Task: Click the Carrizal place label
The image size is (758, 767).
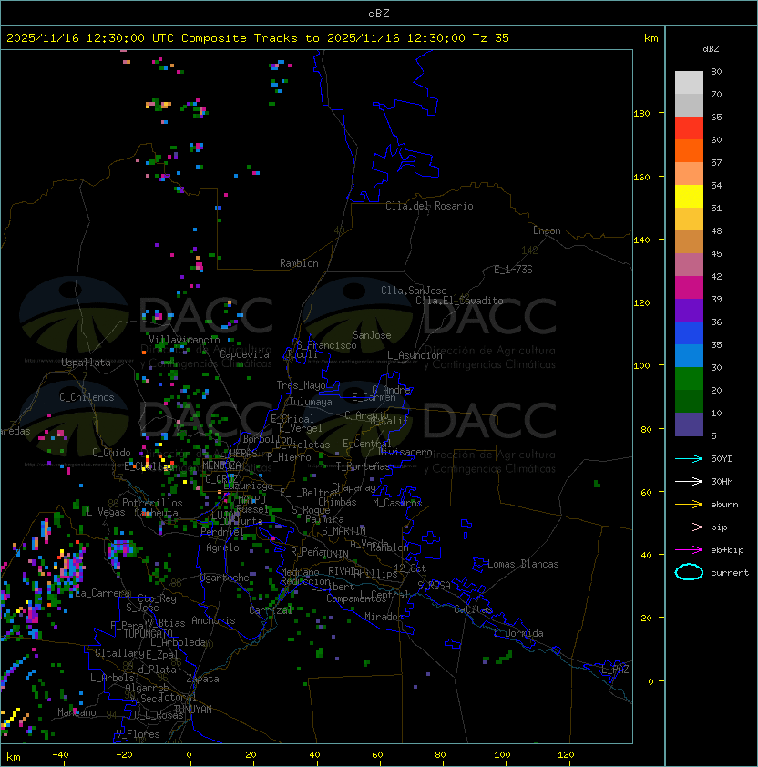Action: point(270,610)
